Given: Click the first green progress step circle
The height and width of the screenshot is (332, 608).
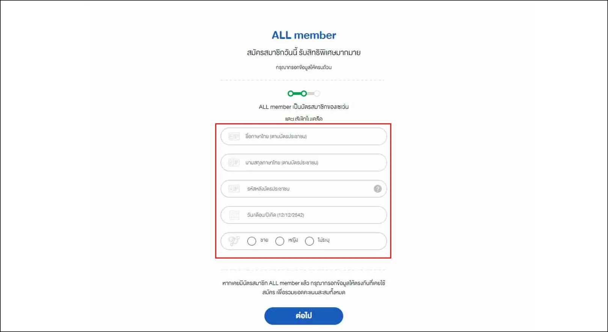Looking at the screenshot, I should tap(290, 93).
